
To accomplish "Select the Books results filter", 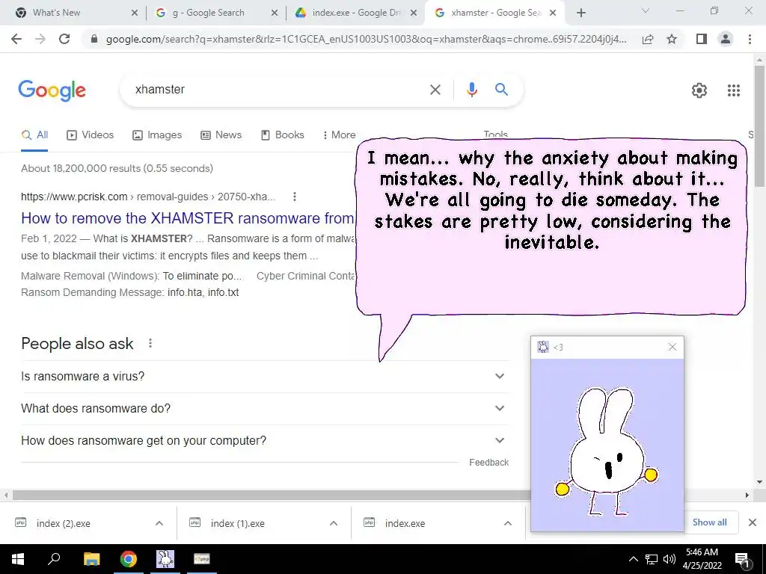I will tap(282, 135).
